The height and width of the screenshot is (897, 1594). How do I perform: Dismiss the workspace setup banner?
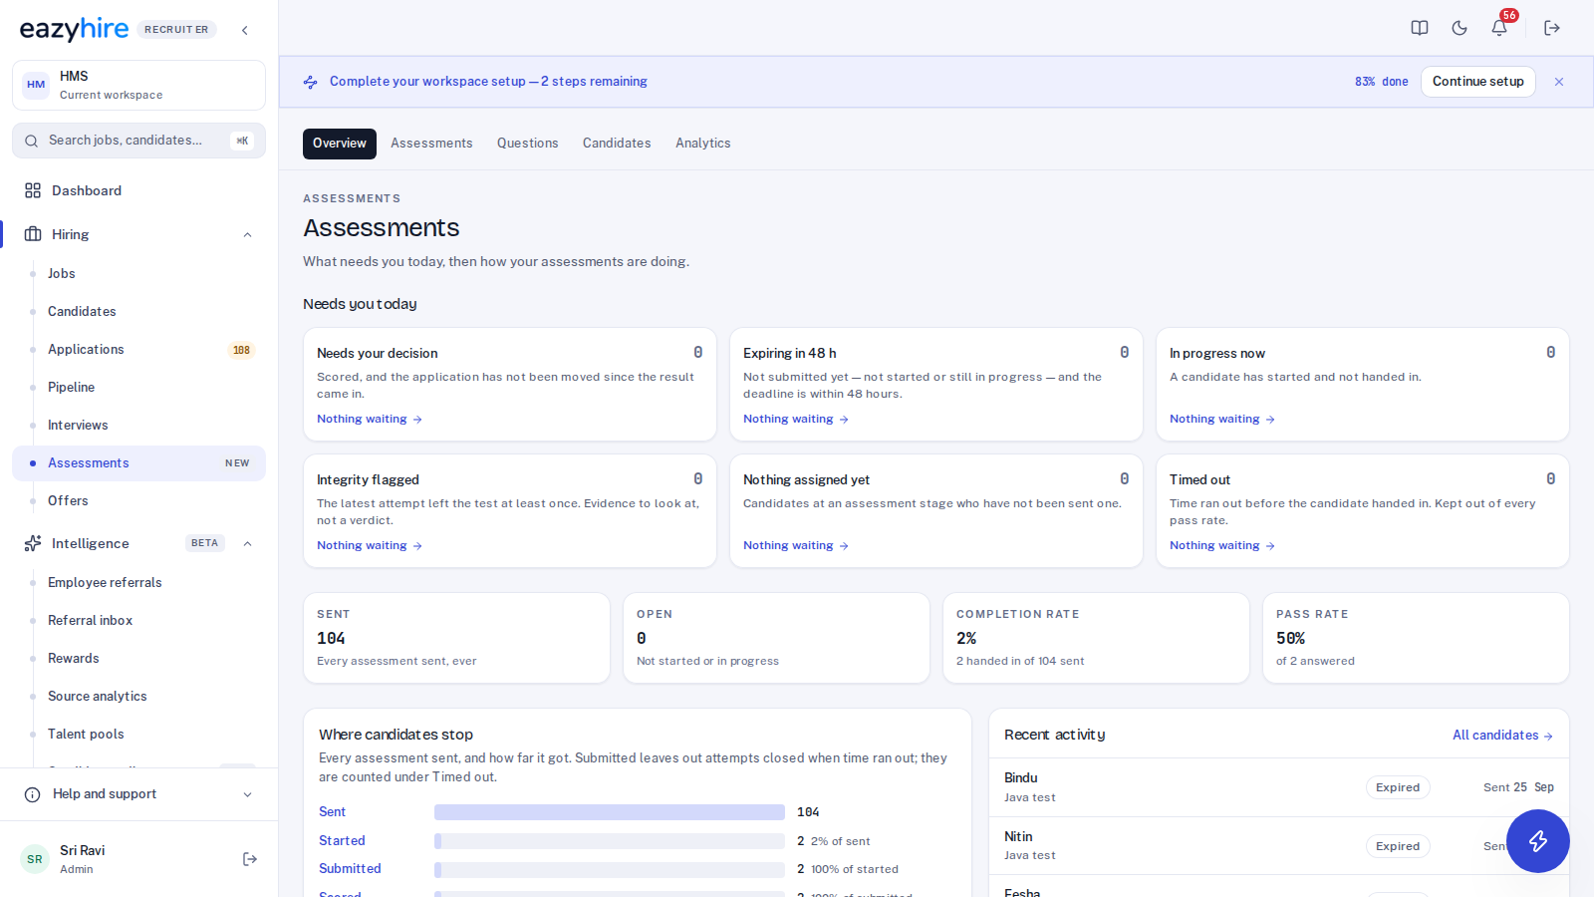tap(1559, 82)
